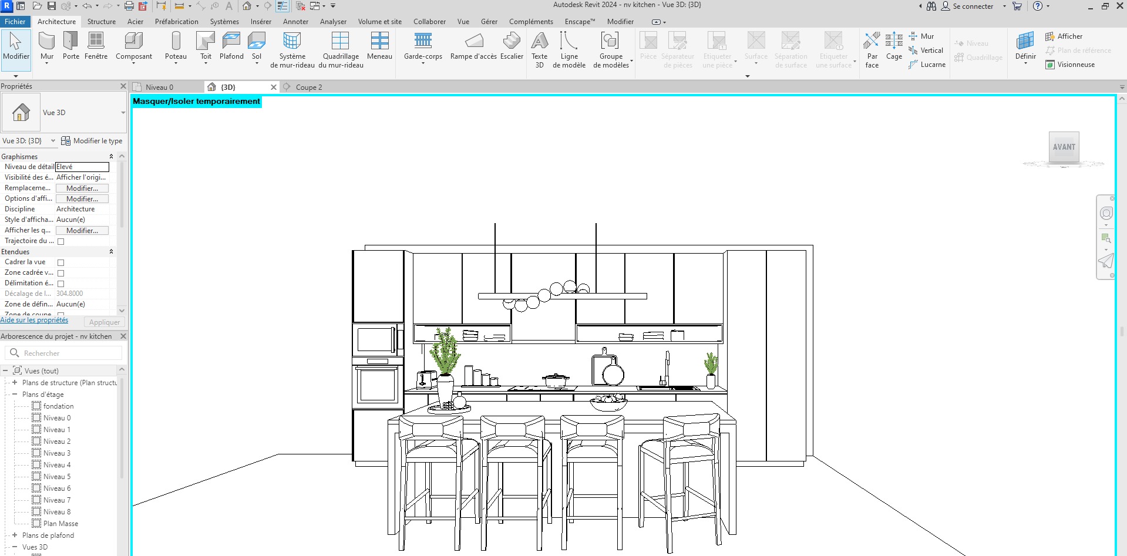Select the Garde-corps railing tool
1127x556 pixels.
423,46
